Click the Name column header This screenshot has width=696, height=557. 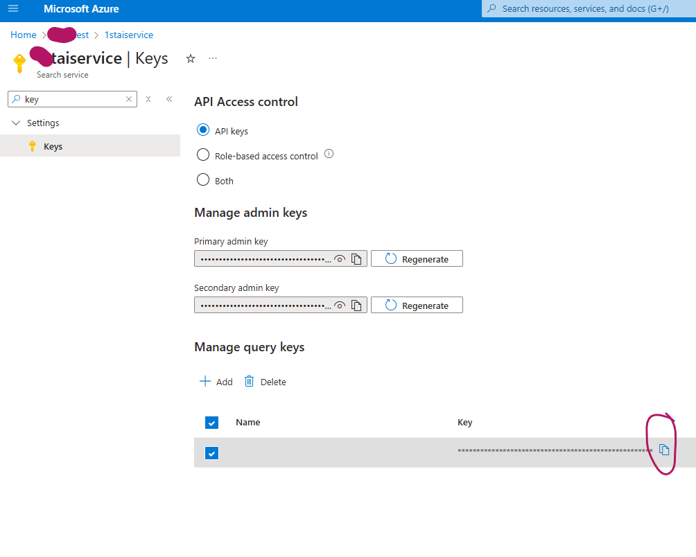click(x=247, y=422)
